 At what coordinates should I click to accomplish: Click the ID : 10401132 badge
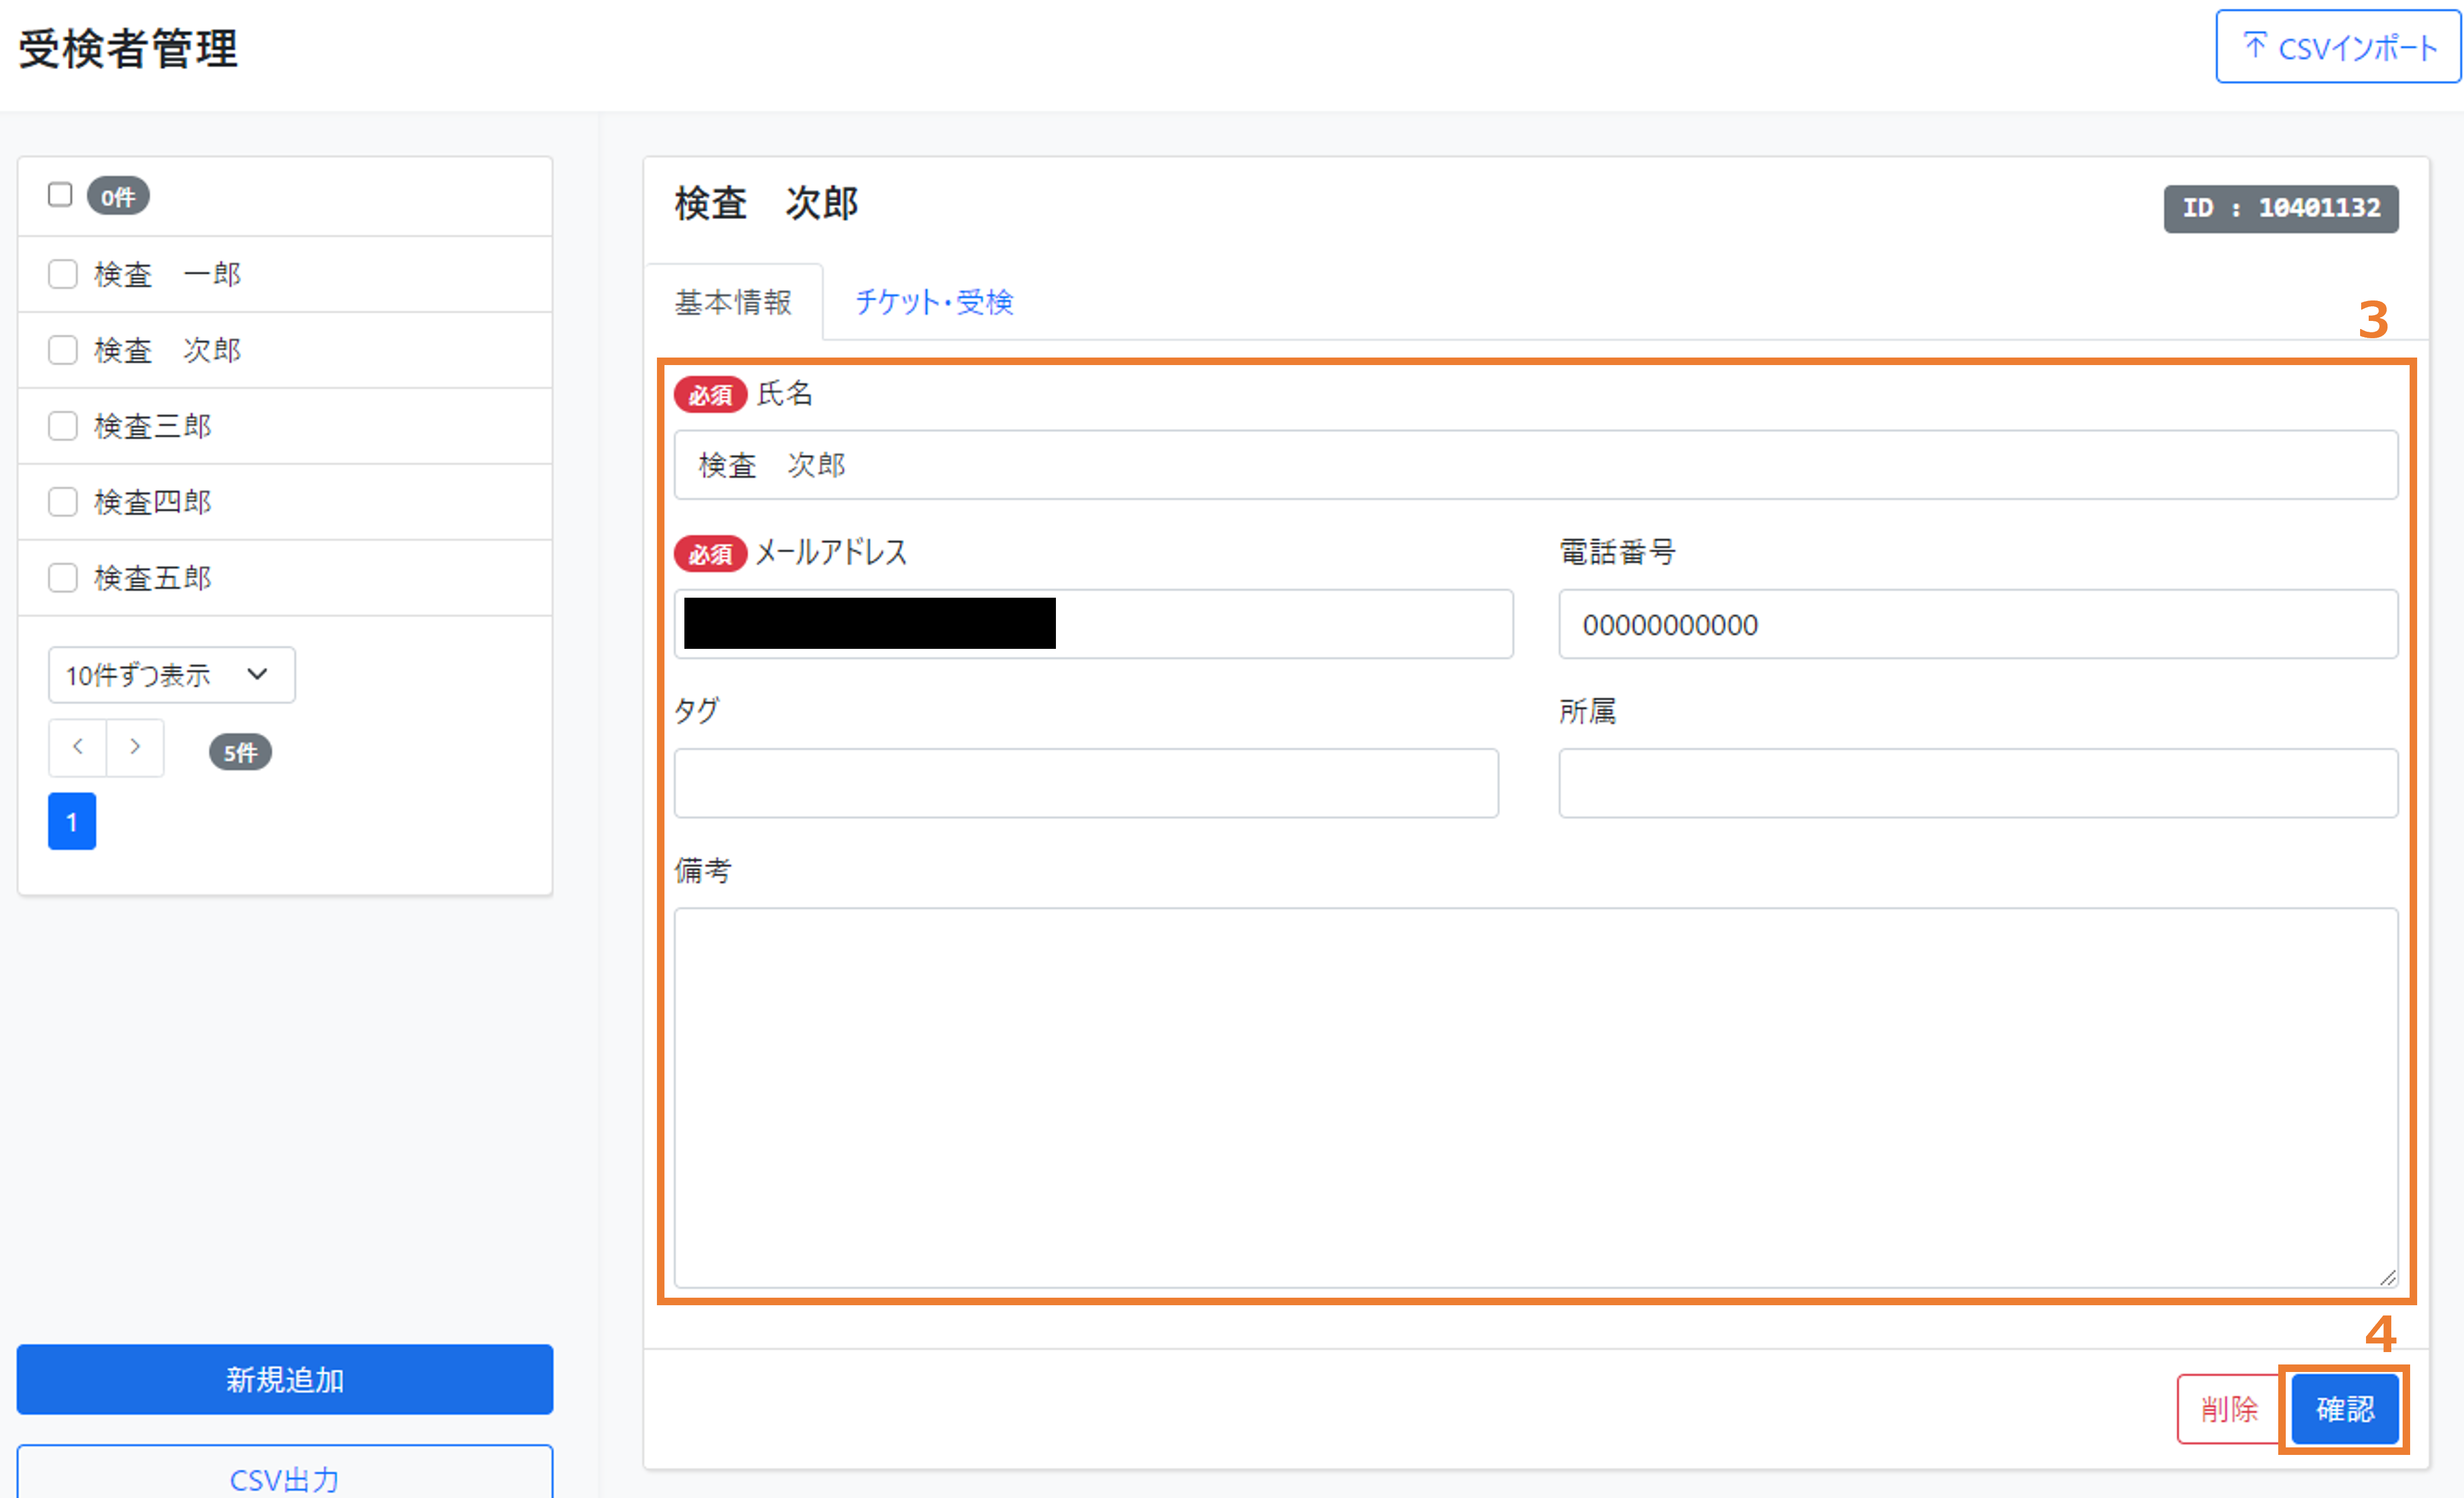(2281, 208)
